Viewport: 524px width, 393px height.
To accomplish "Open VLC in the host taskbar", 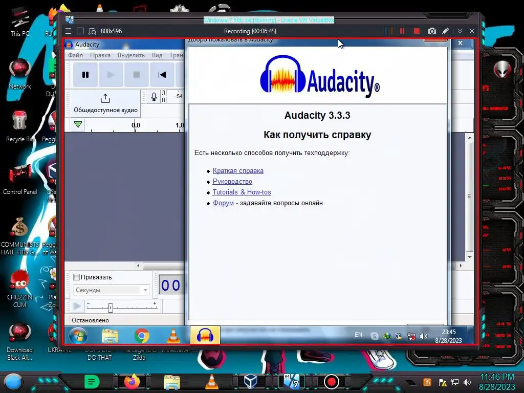I will (x=211, y=382).
